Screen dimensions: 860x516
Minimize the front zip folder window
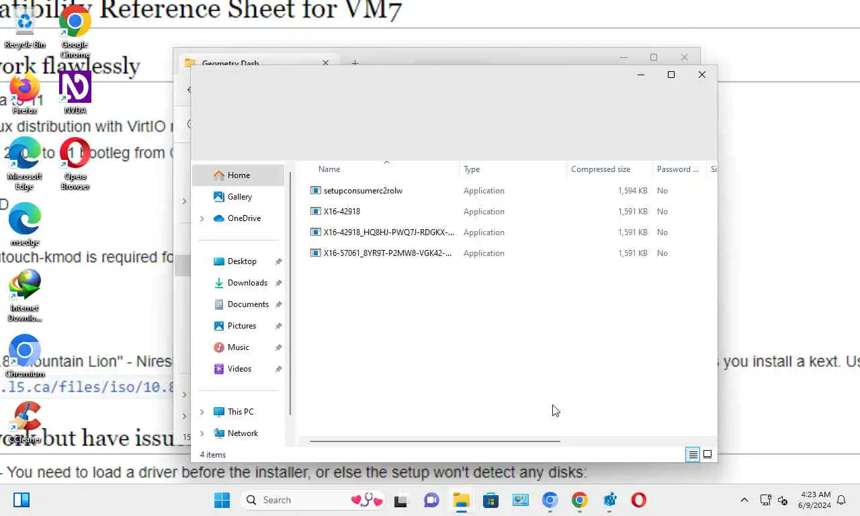point(640,75)
